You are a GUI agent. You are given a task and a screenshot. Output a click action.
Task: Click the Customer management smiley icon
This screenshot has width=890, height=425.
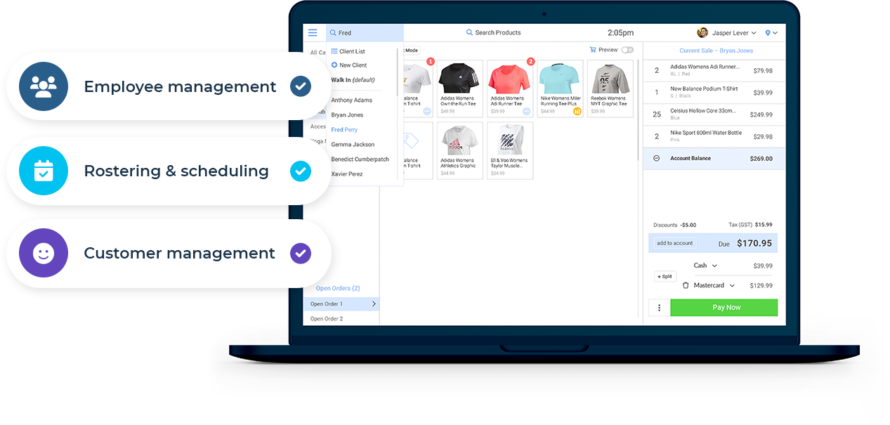tap(44, 253)
